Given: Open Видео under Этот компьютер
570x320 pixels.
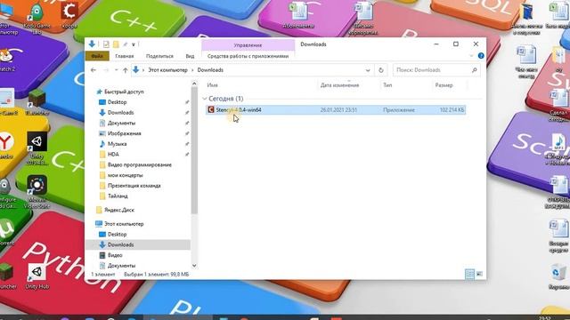Looking at the screenshot, I should click(x=115, y=255).
